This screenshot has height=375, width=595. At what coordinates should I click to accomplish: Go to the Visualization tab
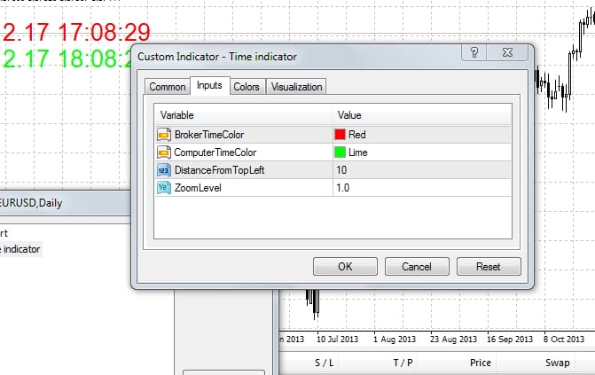pos(297,87)
